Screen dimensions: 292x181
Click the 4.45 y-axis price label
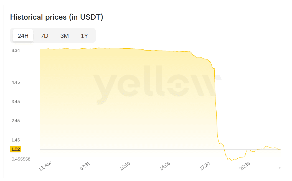point(16,82)
